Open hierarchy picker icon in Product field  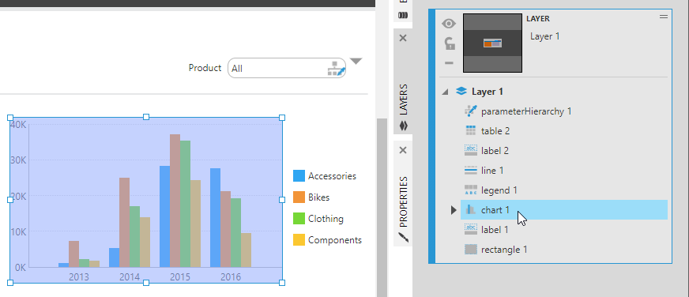(337, 69)
